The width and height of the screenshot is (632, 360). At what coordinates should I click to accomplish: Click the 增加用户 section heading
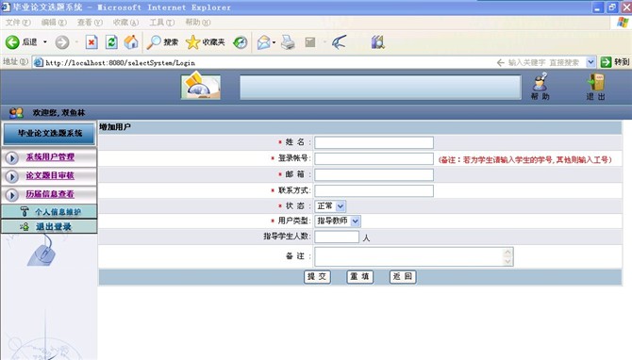pyautogui.click(x=115, y=127)
